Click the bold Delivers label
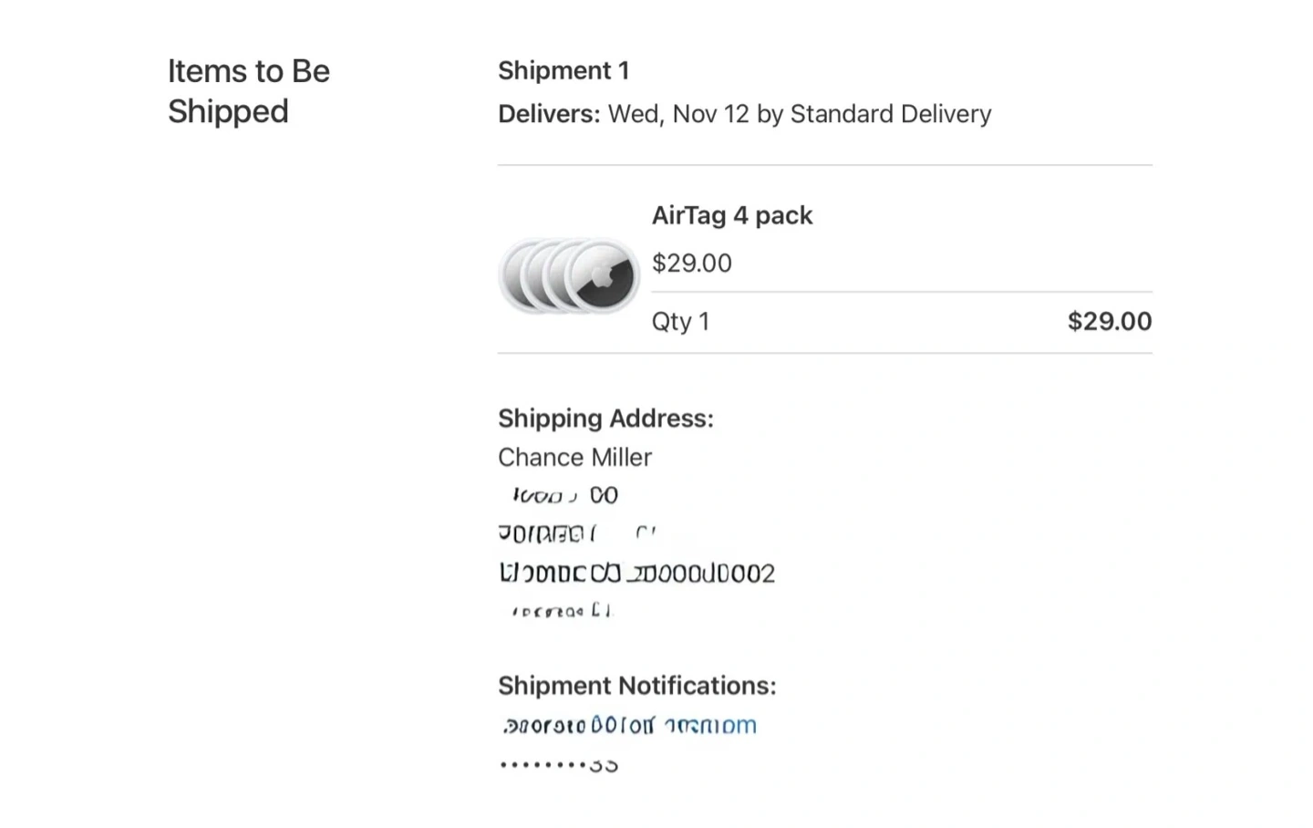1313x828 pixels. 549,115
